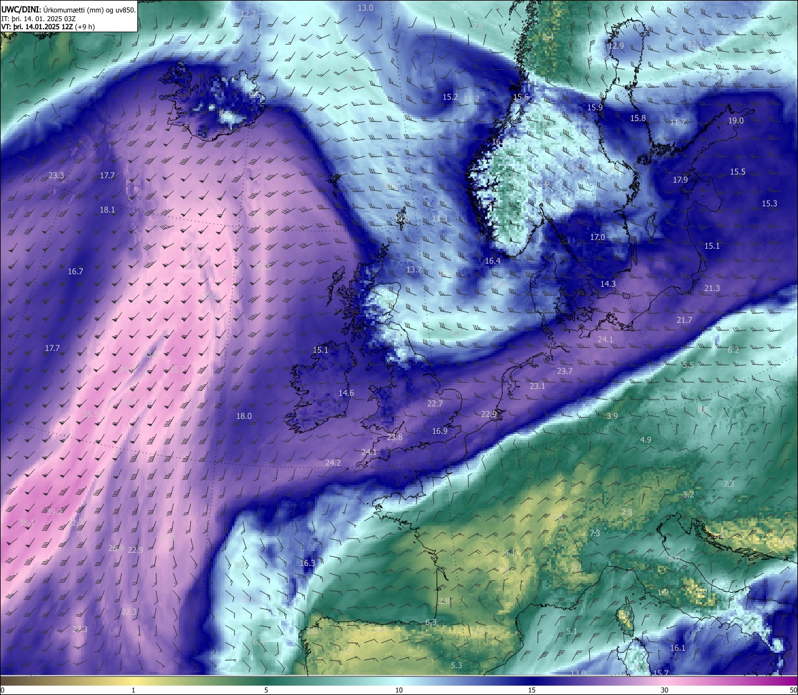Screen dimensions: 798x695
Task: Click the '50' tick label on the color scale
Action: [x=793, y=690]
